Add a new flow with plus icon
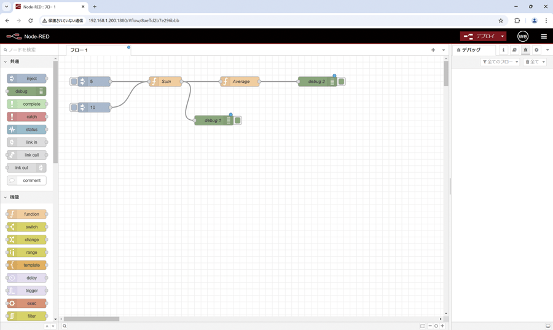This screenshot has width=553, height=330. tap(433, 50)
